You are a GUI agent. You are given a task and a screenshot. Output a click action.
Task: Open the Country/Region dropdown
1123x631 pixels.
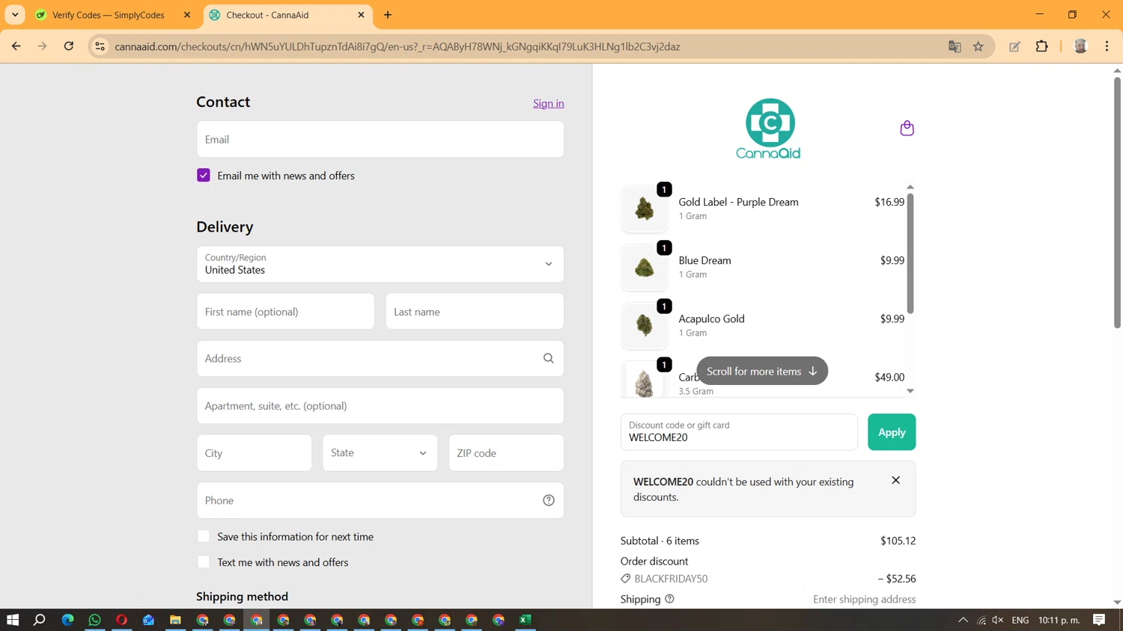point(380,264)
